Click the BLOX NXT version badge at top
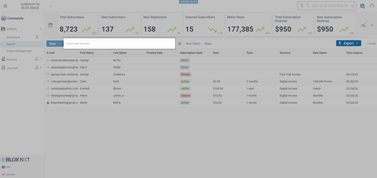377x178 pixels. pos(188,2)
